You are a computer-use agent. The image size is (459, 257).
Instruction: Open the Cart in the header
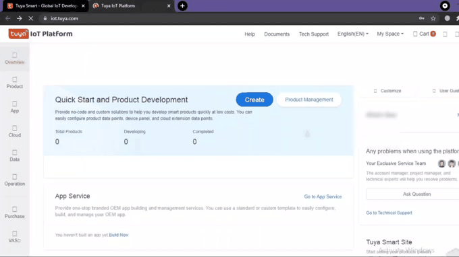[x=424, y=34]
